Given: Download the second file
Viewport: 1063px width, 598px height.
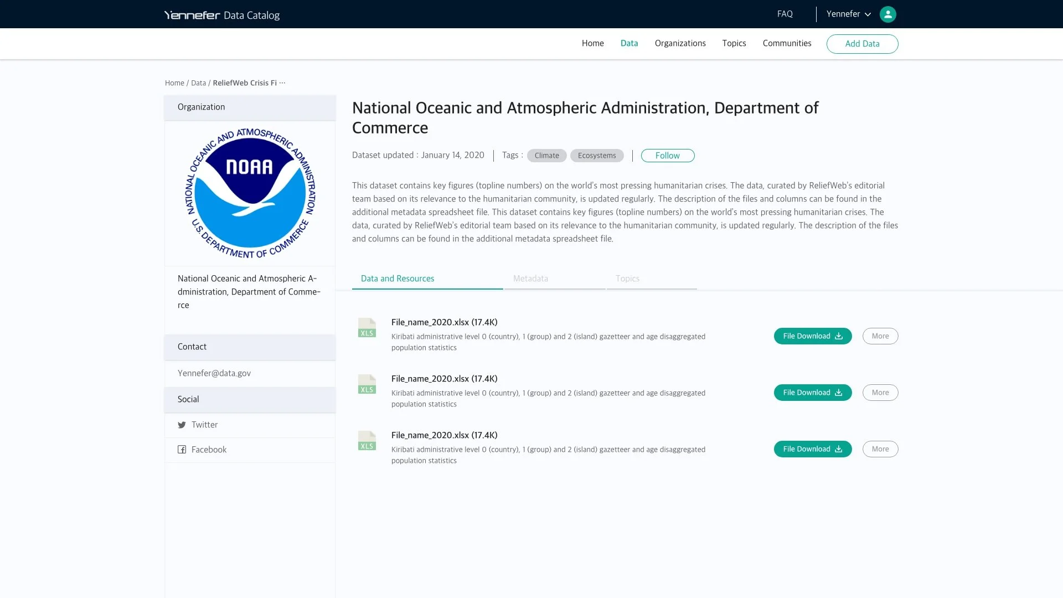Looking at the screenshot, I should click(x=812, y=393).
